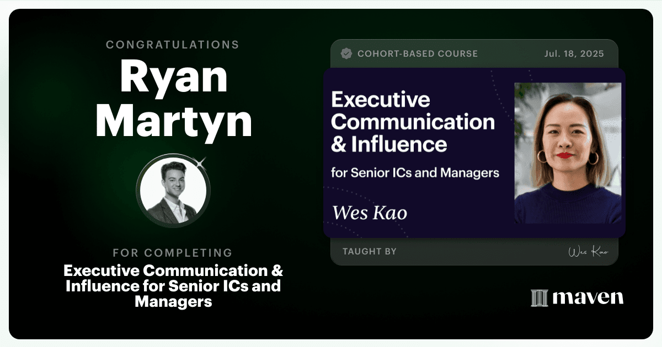Click the verified checkmark badge icon

point(346,53)
